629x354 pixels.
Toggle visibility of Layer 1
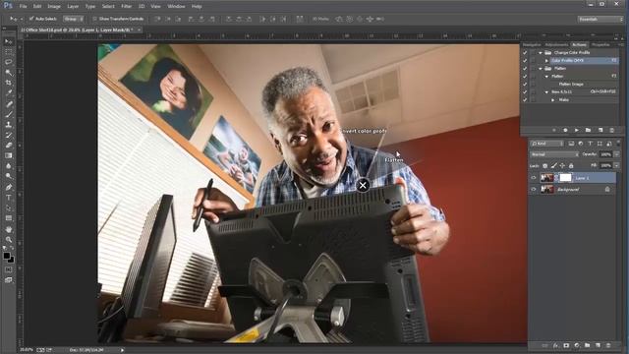[x=534, y=178]
